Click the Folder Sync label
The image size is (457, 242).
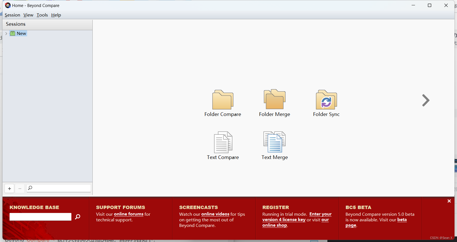(326, 114)
